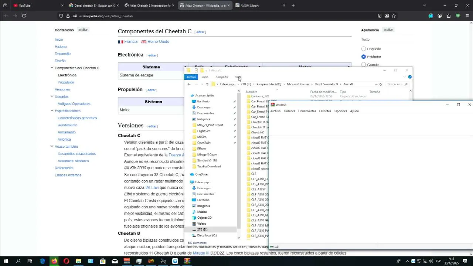473x266 pixels.
Task: Click Explorer back arrow
Action: tap(189, 84)
